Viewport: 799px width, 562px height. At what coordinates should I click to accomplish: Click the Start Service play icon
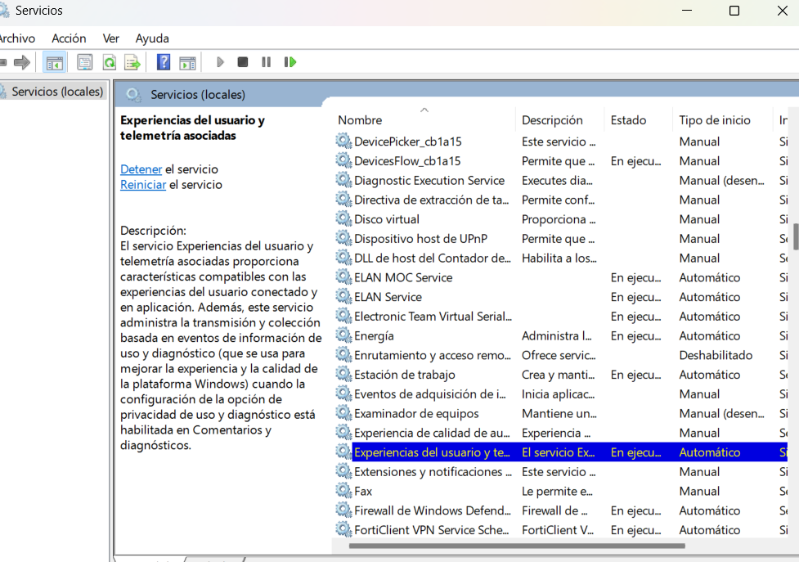point(220,62)
